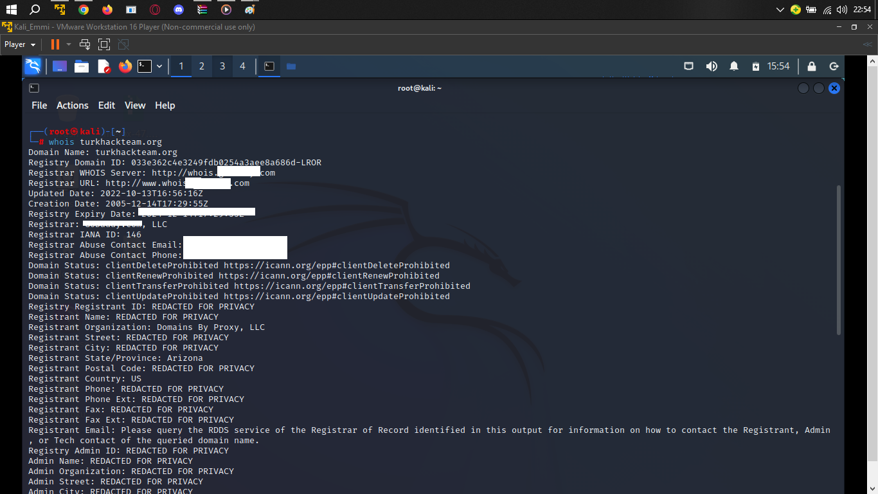Switch to Kali workspace 3

[x=222, y=66]
